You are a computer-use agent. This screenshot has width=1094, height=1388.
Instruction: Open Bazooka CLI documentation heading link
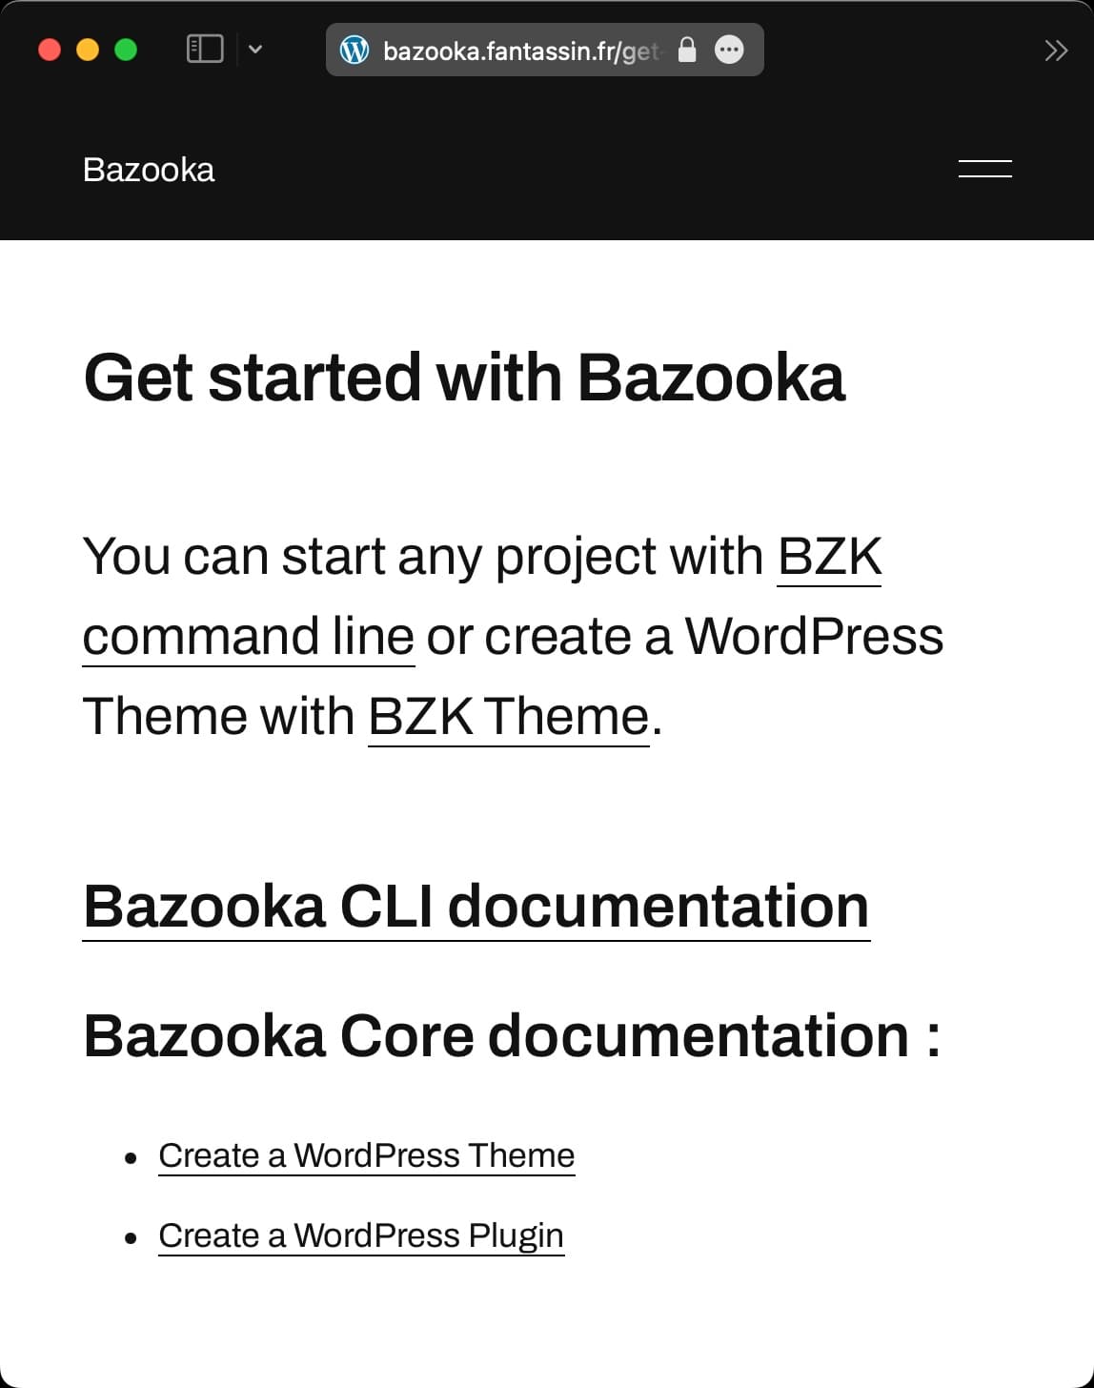point(476,906)
